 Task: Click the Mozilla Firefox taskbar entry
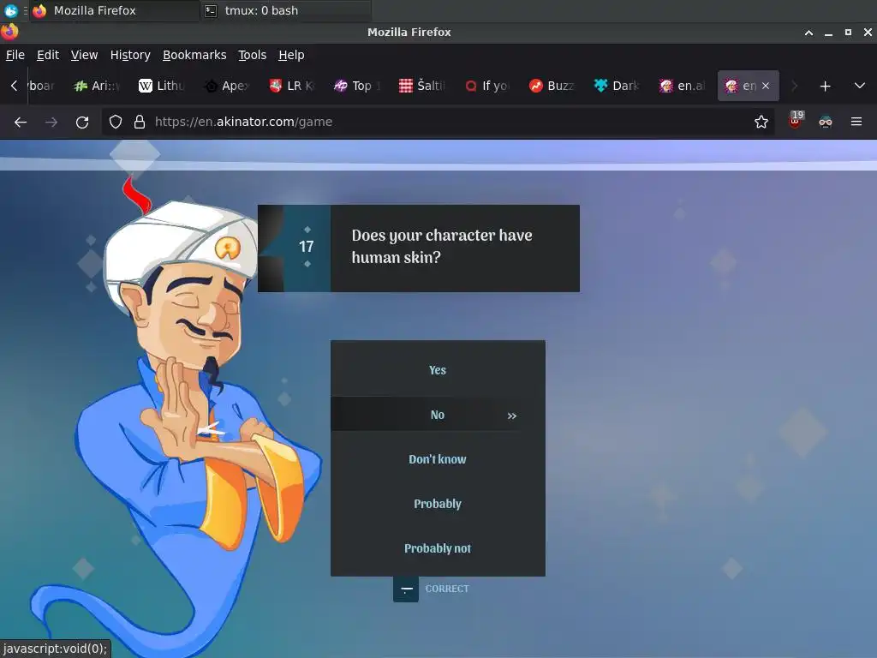(115, 10)
